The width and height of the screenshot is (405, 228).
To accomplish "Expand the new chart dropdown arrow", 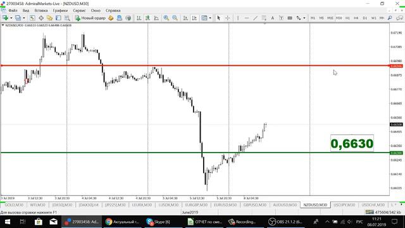I will (11, 18).
